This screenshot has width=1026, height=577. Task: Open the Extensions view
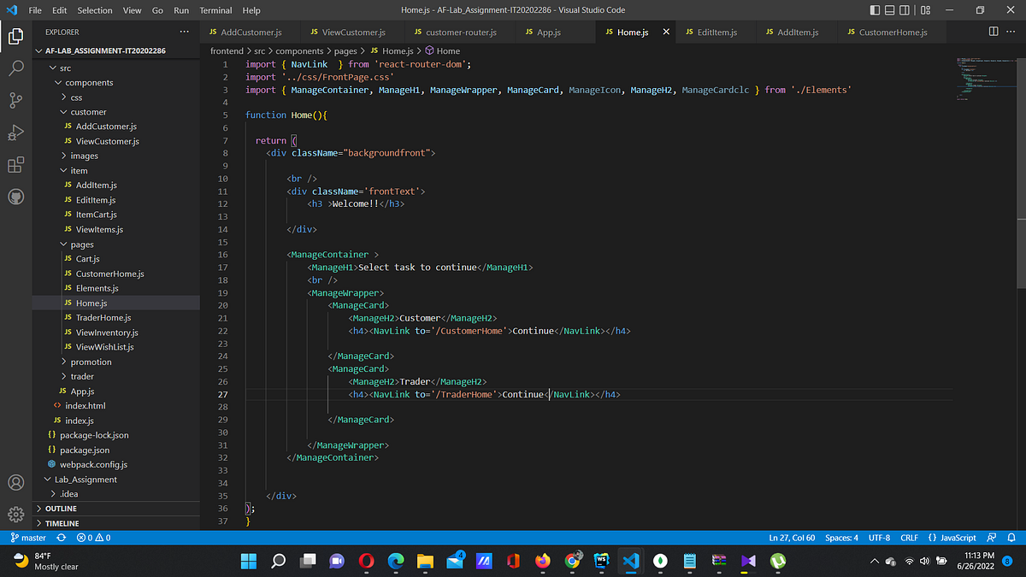(x=15, y=165)
